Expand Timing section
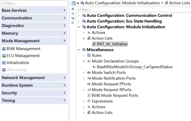191x121 pixels. click(x=65, y=100)
